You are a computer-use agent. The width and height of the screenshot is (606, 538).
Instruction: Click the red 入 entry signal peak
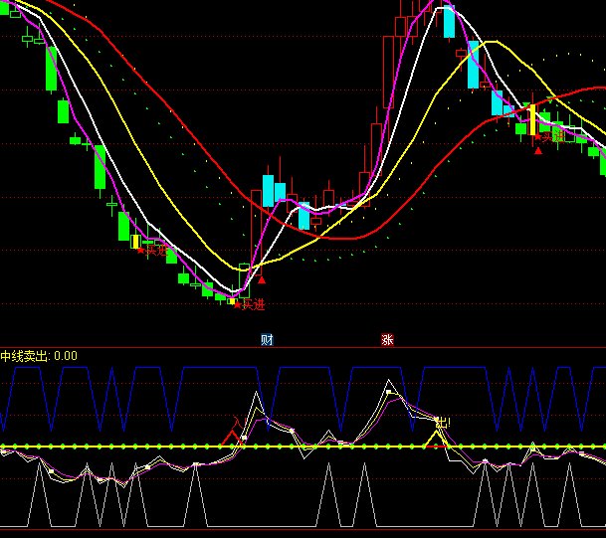click(x=237, y=426)
